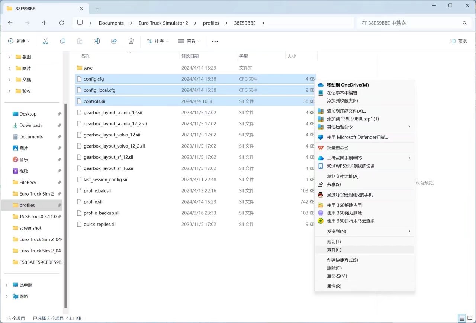The width and height of the screenshot is (476, 323).
Task: Click the Downloads arrow icon in sidebar
Action: [x=15, y=126]
